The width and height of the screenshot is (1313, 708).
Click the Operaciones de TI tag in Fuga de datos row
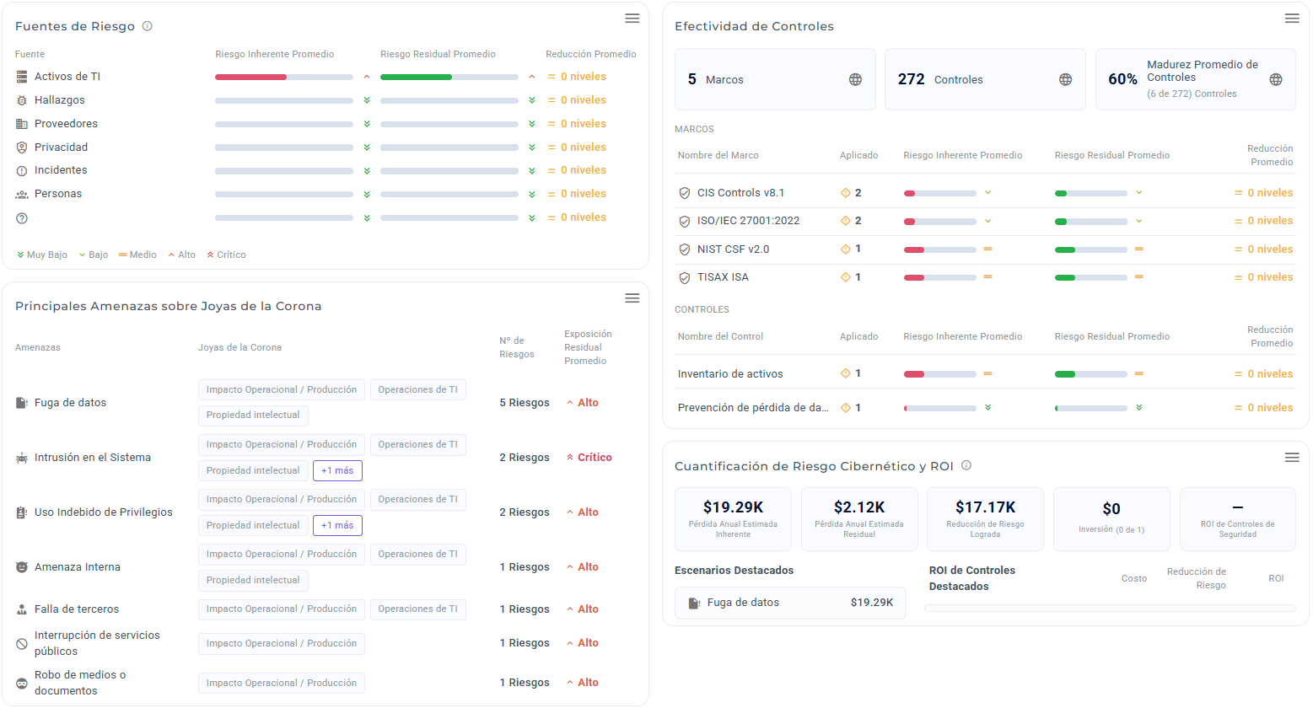(418, 389)
